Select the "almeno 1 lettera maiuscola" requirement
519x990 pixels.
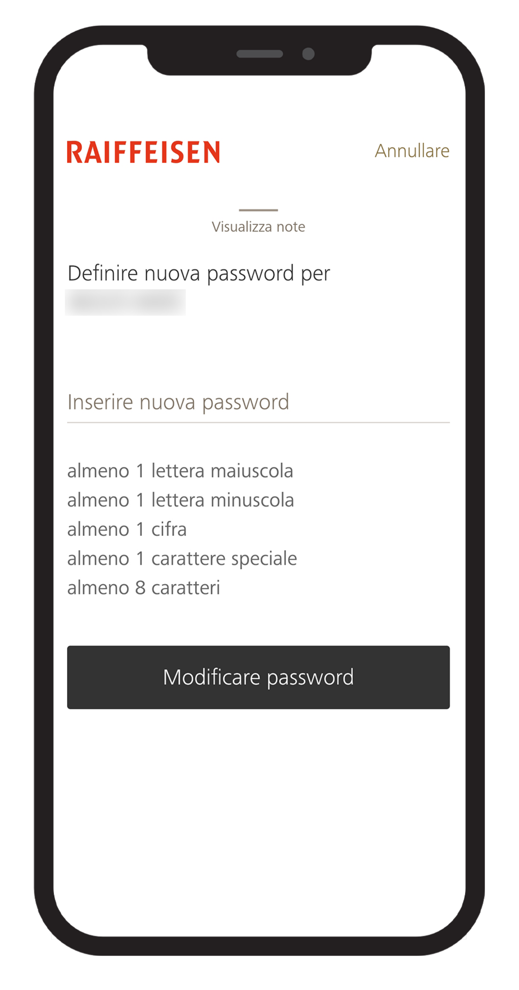[180, 471]
